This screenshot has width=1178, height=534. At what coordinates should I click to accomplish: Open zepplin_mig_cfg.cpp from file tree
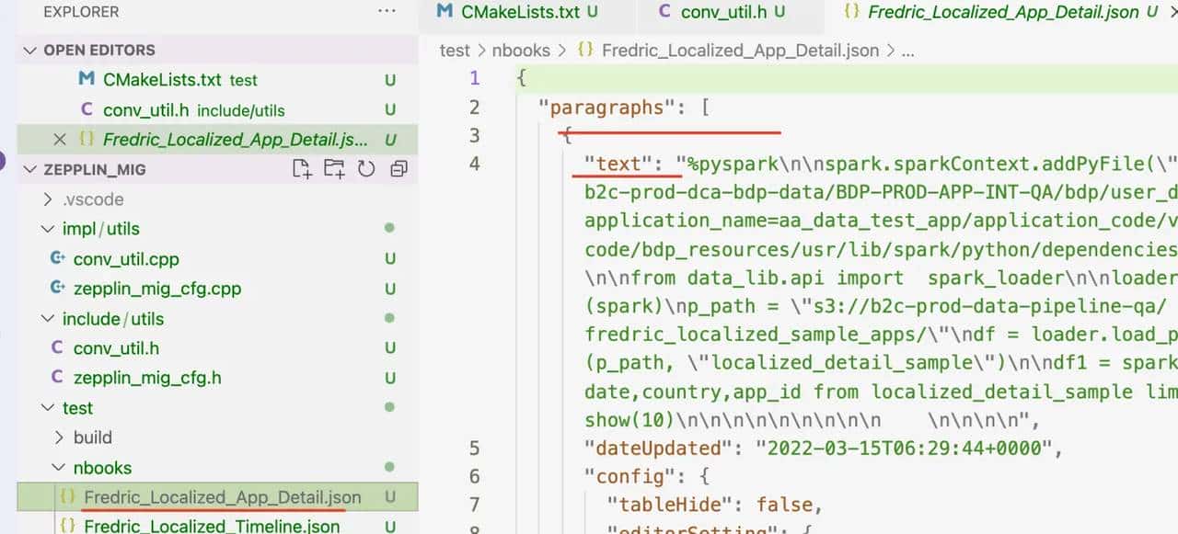(156, 289)
